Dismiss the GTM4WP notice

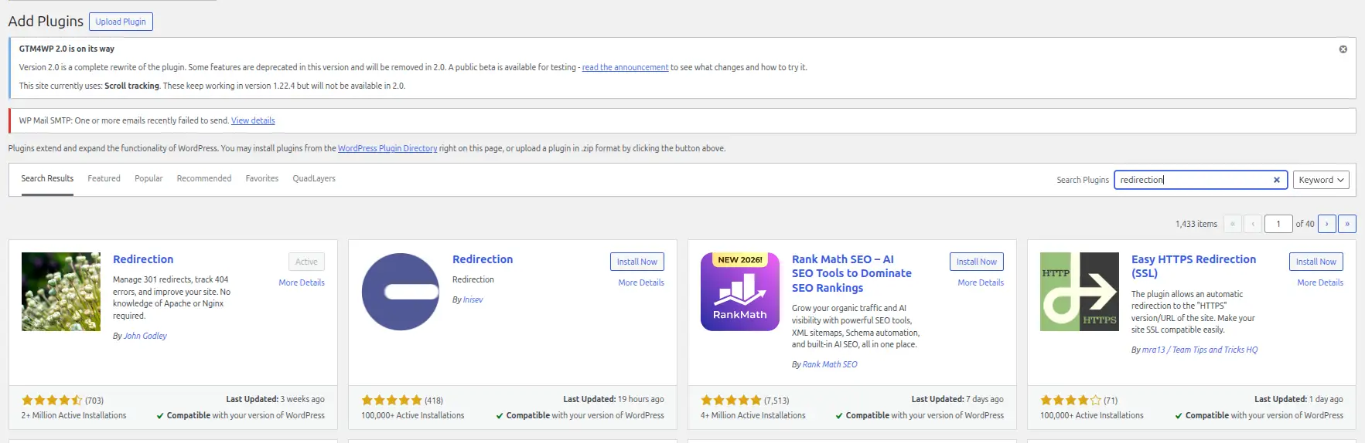(x=1343, y=49)
